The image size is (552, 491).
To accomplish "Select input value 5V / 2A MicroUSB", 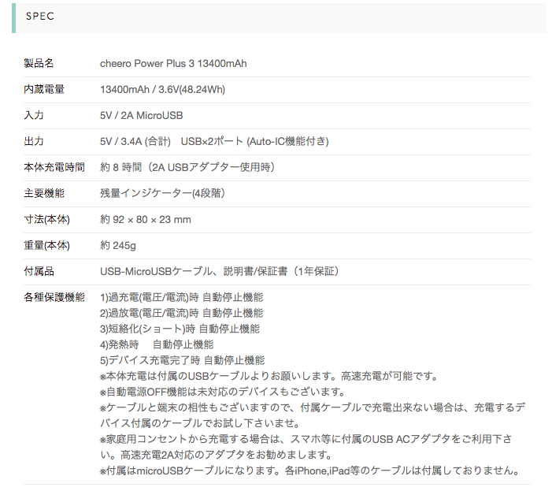I will coord(142,115).
